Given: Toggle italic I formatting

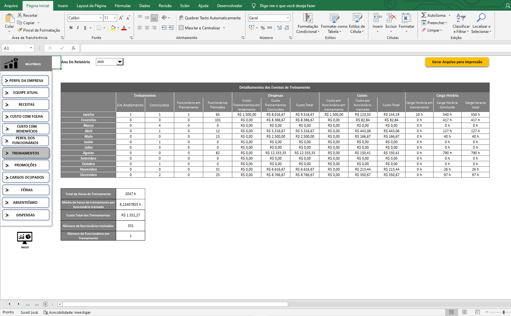Looking at the screenshot, I should 78,28.
